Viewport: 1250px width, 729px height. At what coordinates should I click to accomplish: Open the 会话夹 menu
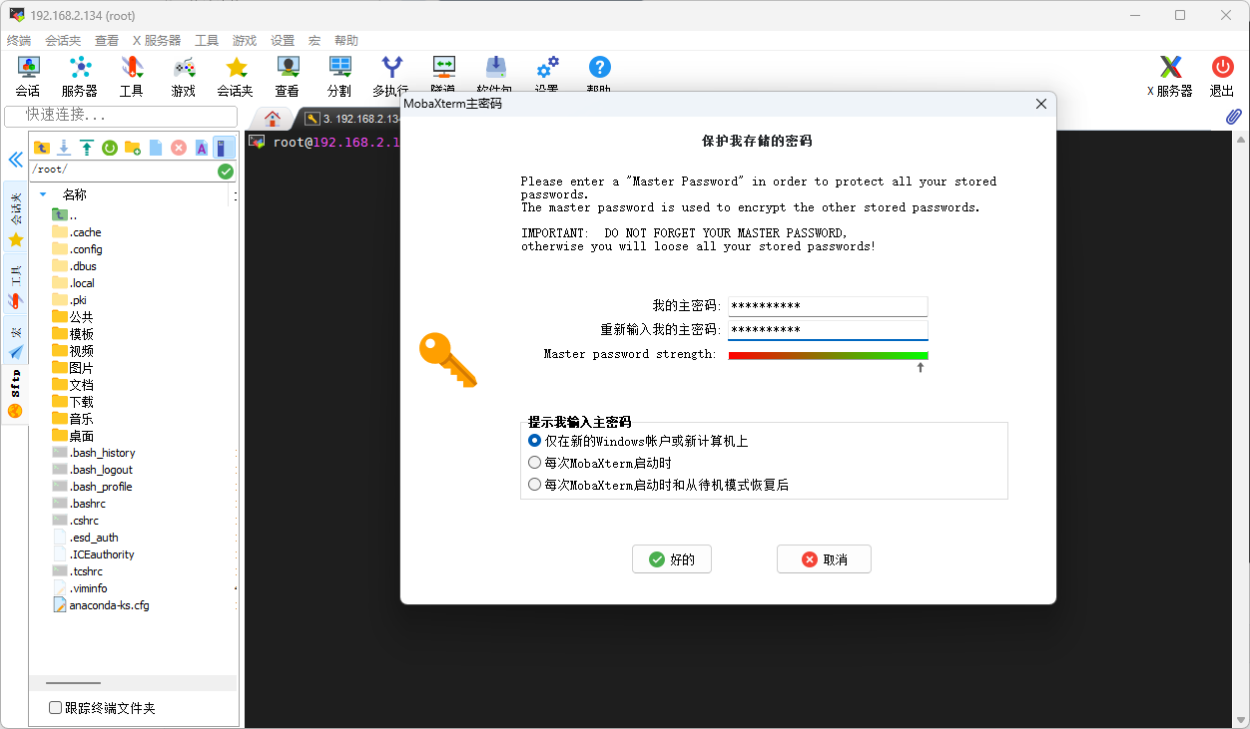coord(63,41)
